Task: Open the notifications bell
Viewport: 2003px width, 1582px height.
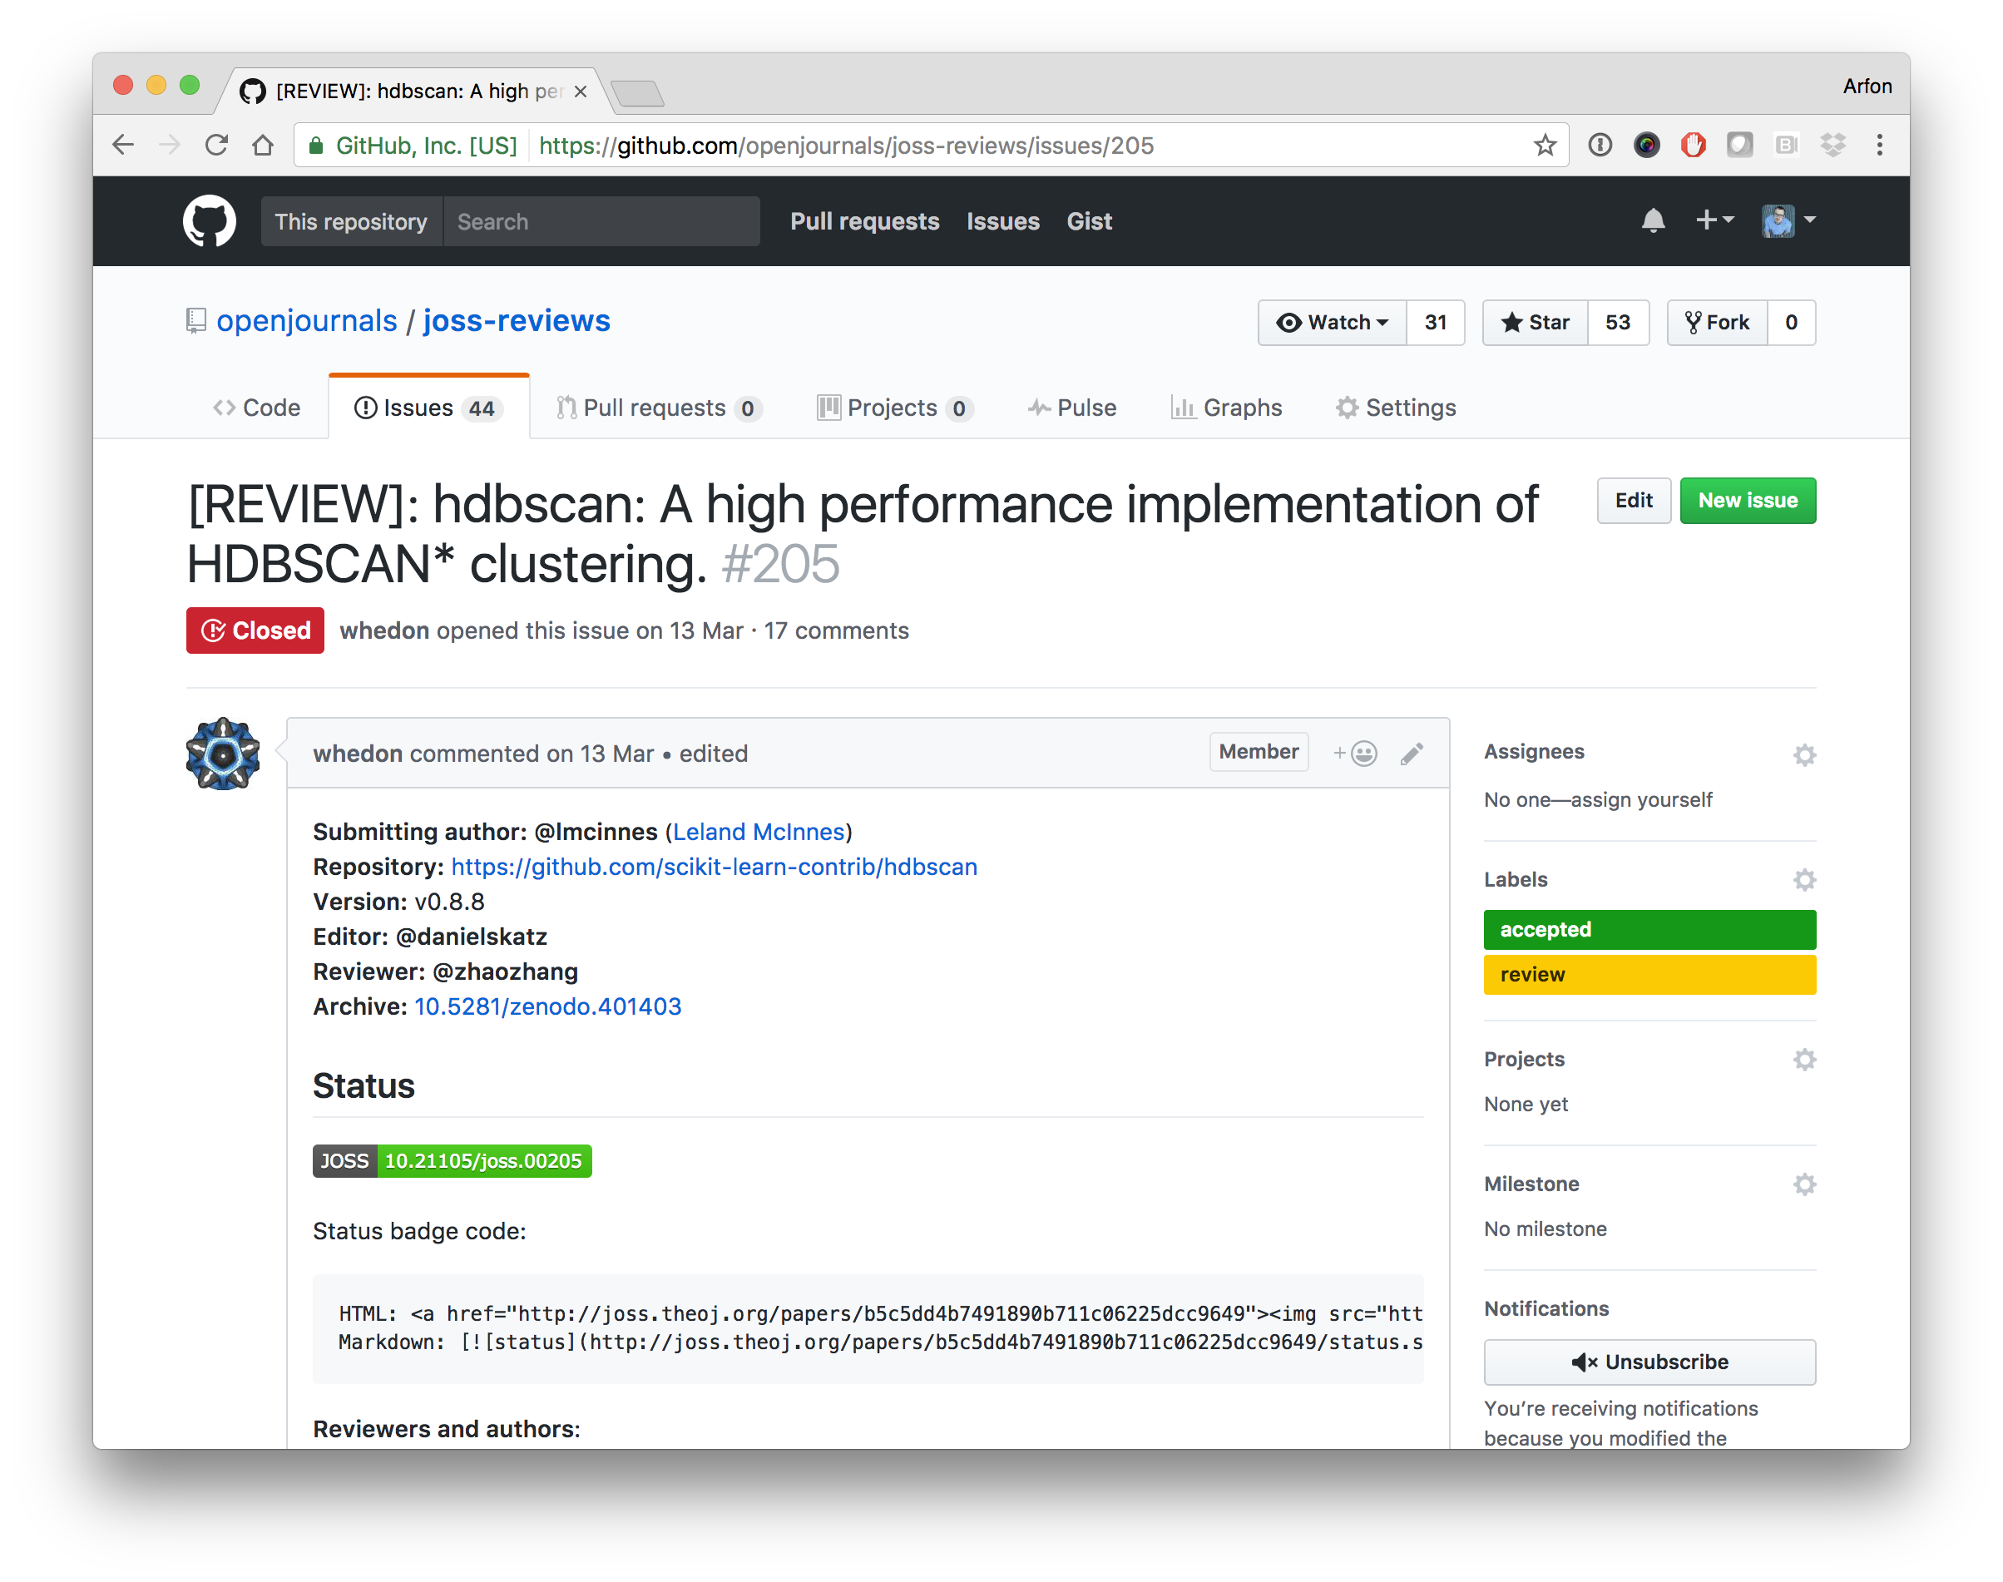Action: (1653, 220)
